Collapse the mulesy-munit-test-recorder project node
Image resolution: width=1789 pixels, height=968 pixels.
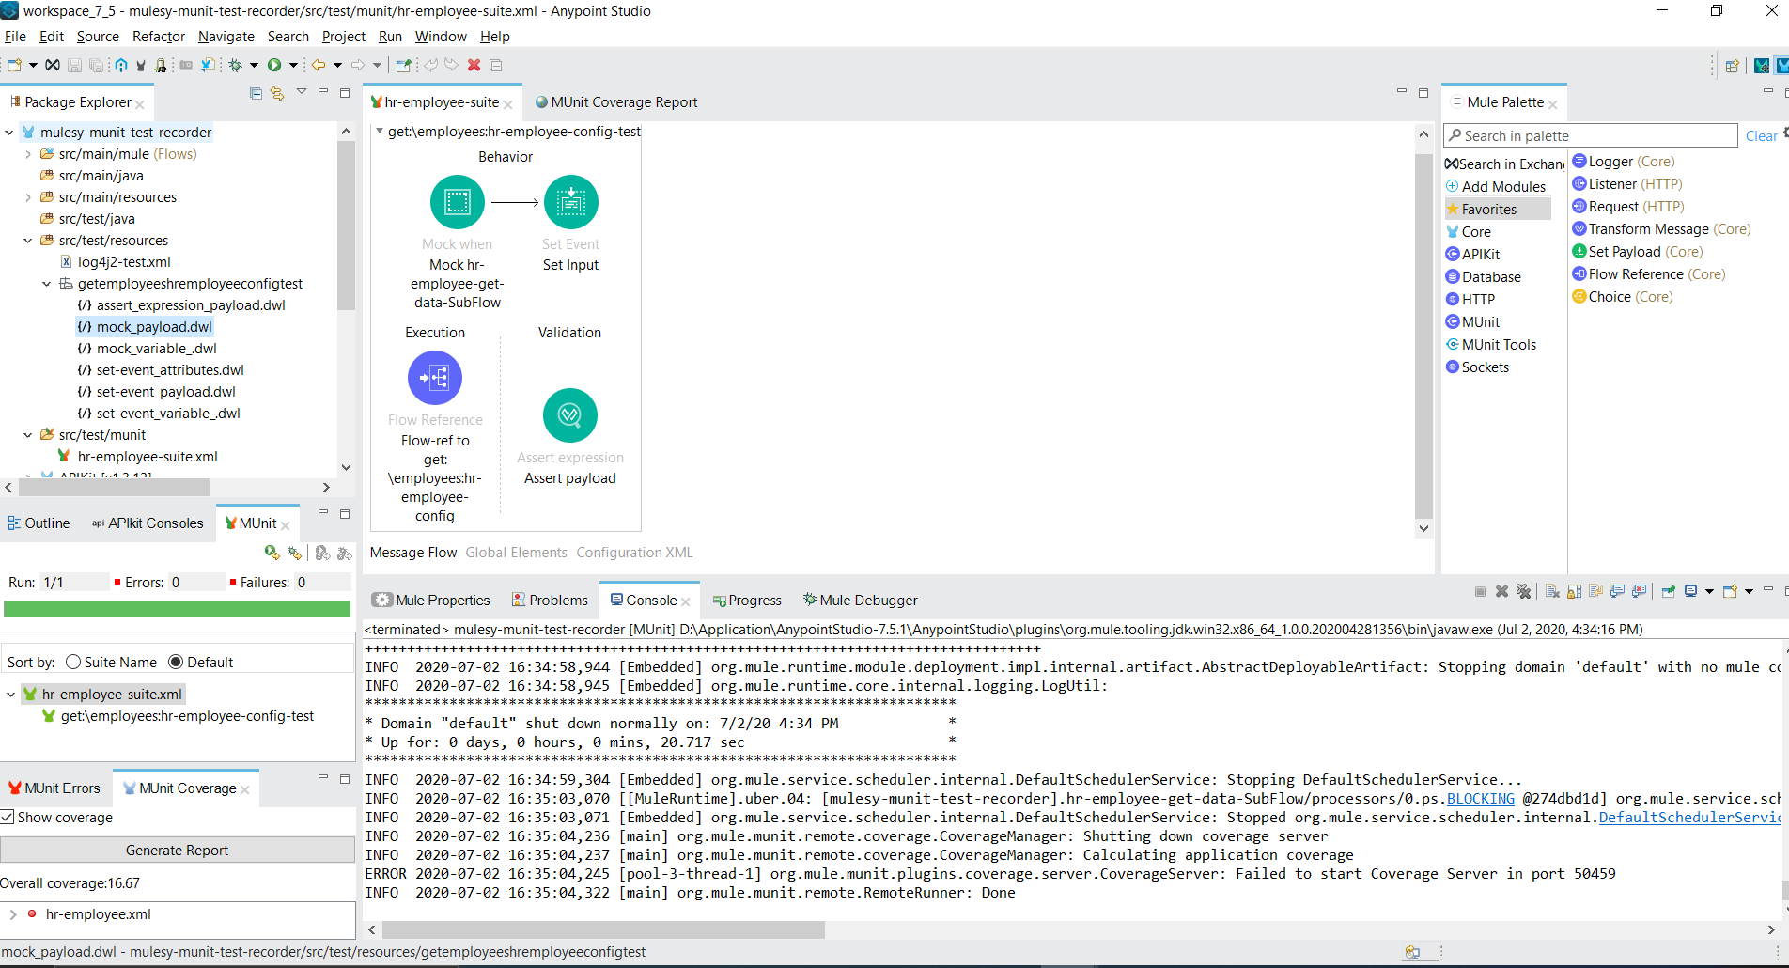click(9, 133)
